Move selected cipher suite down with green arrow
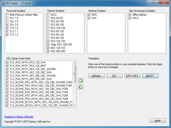This screenshot has height=128, width=171. click(x=81, y=87)
